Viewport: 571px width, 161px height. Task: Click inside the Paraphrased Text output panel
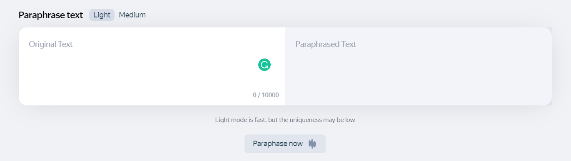click(419, 66)
